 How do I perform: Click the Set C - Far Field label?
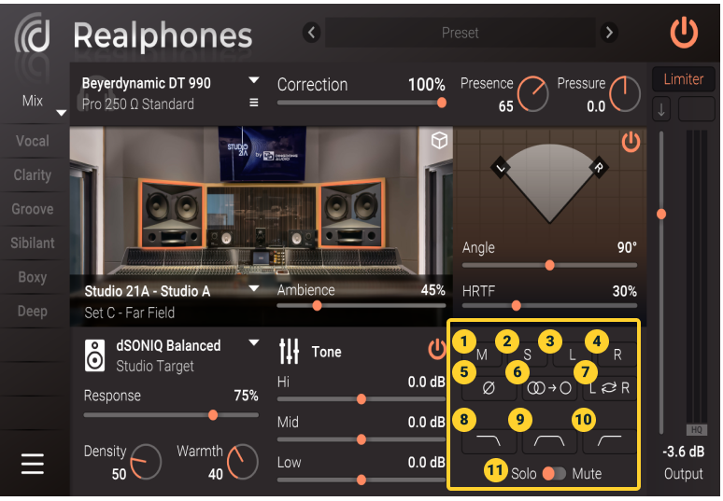click(x=130, y=313)
